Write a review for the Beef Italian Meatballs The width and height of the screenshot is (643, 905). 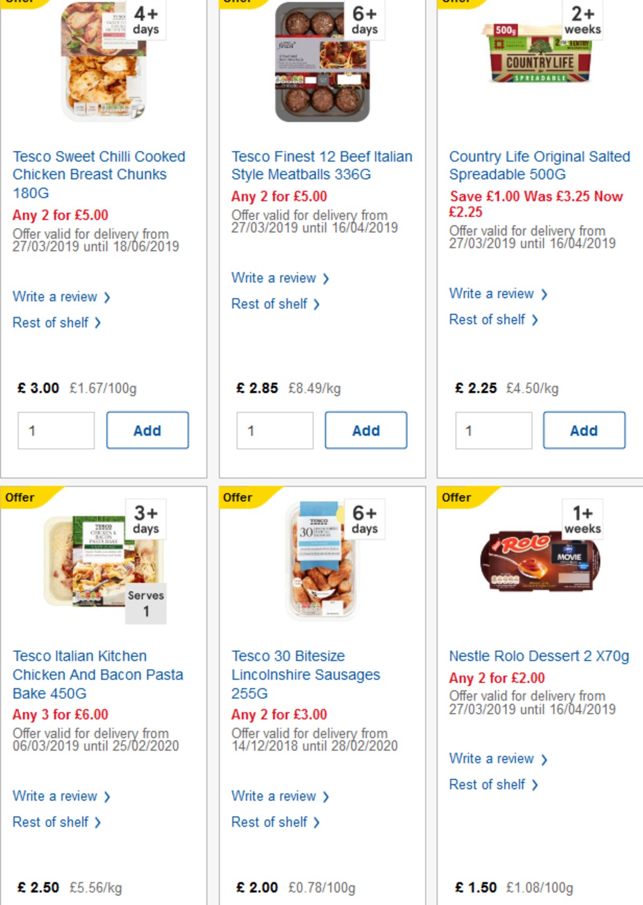click(x=273, y=278)
